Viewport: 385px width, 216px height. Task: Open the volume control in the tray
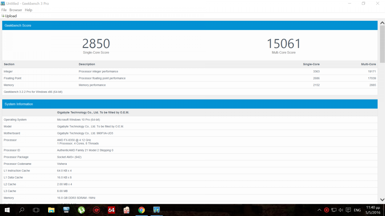341,210
